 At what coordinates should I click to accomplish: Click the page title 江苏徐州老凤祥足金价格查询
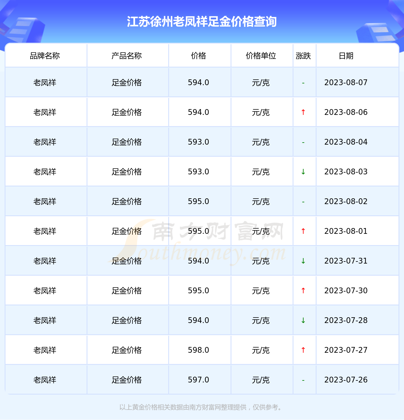coord(202,22)
